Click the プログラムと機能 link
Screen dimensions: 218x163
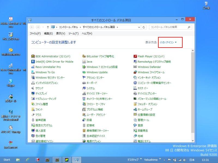95,109
